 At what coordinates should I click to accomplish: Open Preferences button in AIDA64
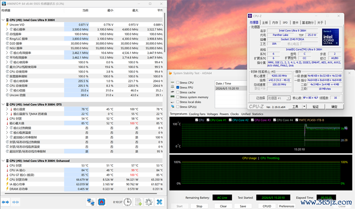[286, 206]
